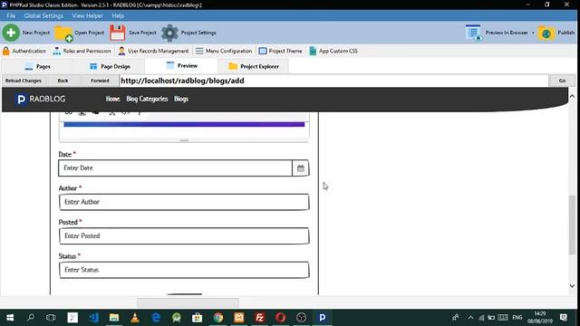Image resolution: width=580 pixels, height=326 pixels.
Task: Open the Home nav link
Action: pos(112,99)
